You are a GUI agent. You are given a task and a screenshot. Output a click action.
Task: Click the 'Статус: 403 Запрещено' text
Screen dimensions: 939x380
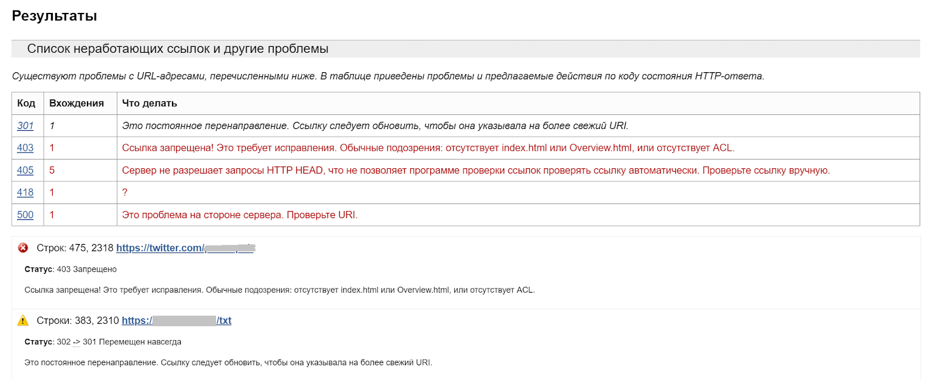(70, 269)
